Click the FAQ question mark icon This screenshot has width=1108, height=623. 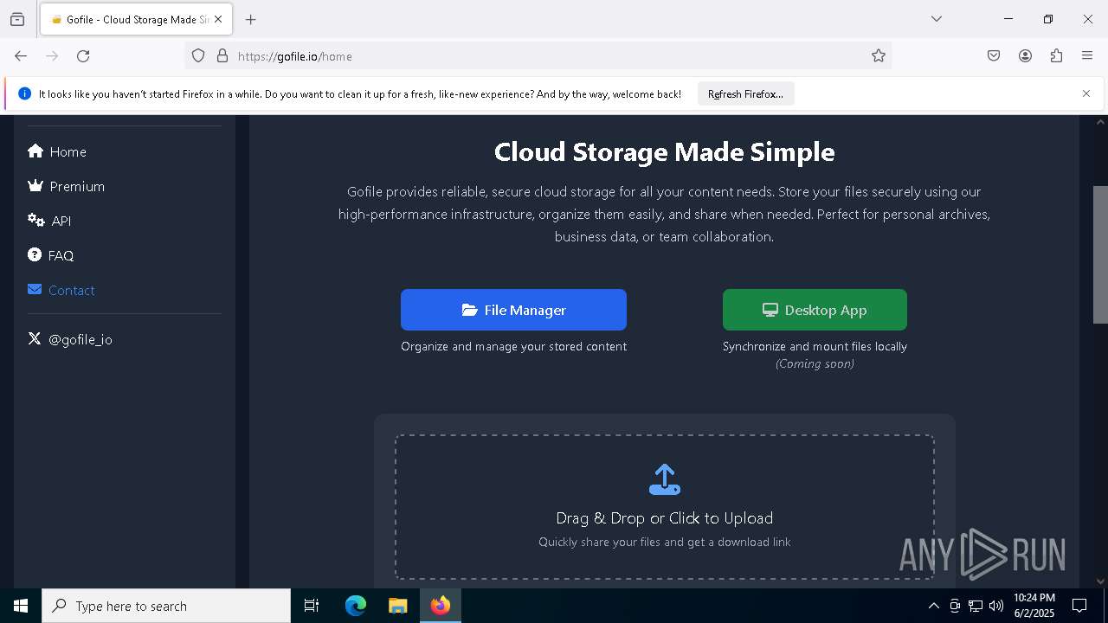[35, 254]
